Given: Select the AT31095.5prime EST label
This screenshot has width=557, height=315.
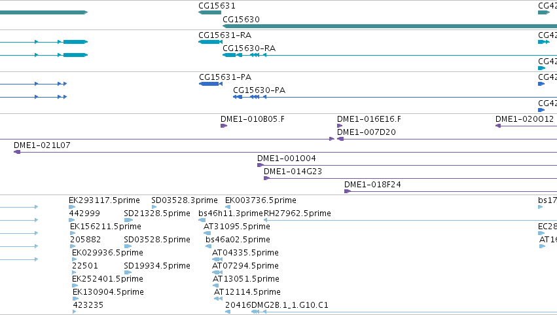Looking at the screenshot, I should pos(236,227).
